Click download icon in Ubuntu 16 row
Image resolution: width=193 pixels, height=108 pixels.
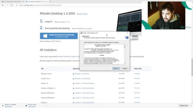(74, 83)
